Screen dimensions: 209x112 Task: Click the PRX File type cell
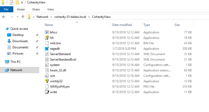tap(149, 87)
